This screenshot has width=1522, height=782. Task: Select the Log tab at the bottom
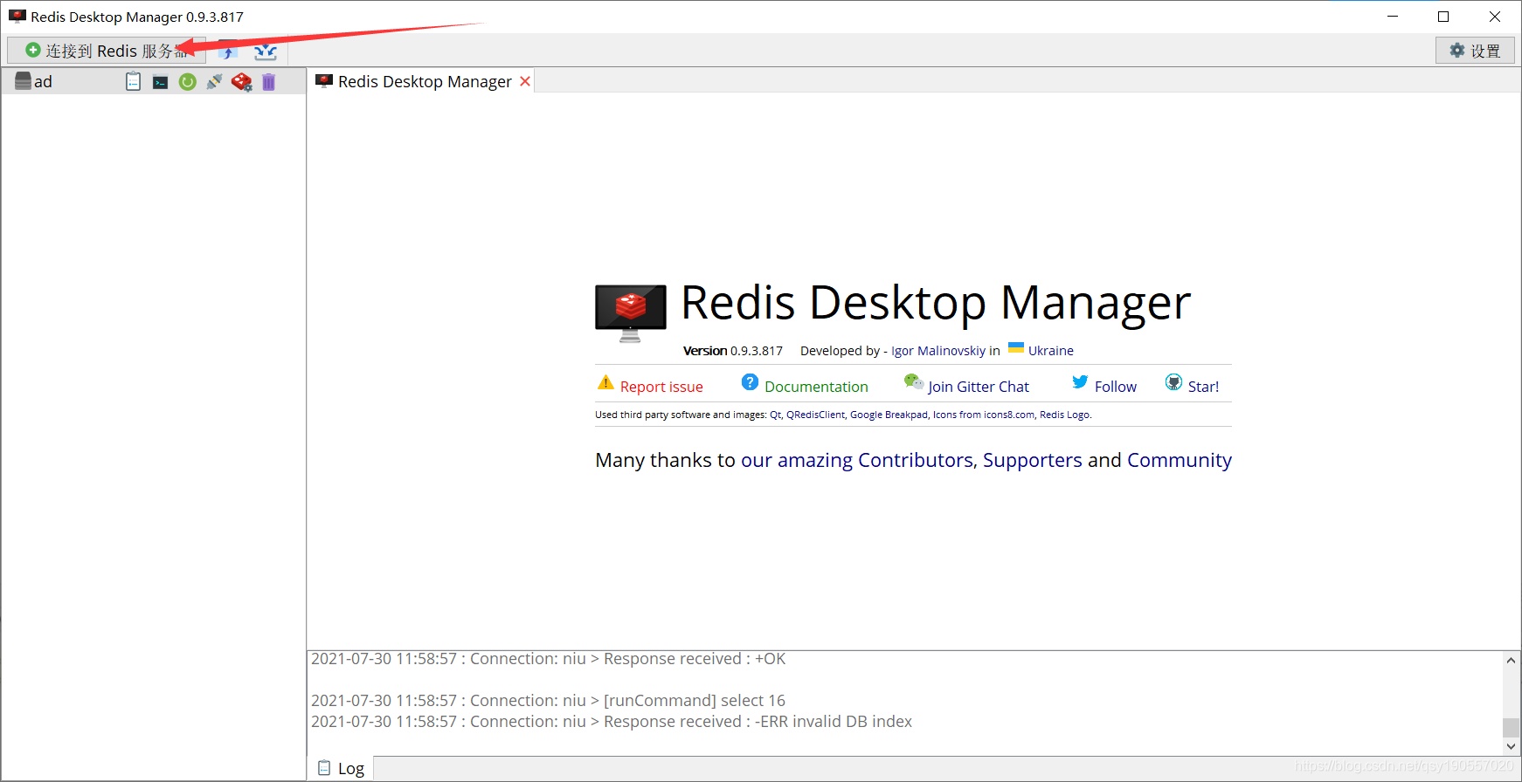click(x=341, y=768)
